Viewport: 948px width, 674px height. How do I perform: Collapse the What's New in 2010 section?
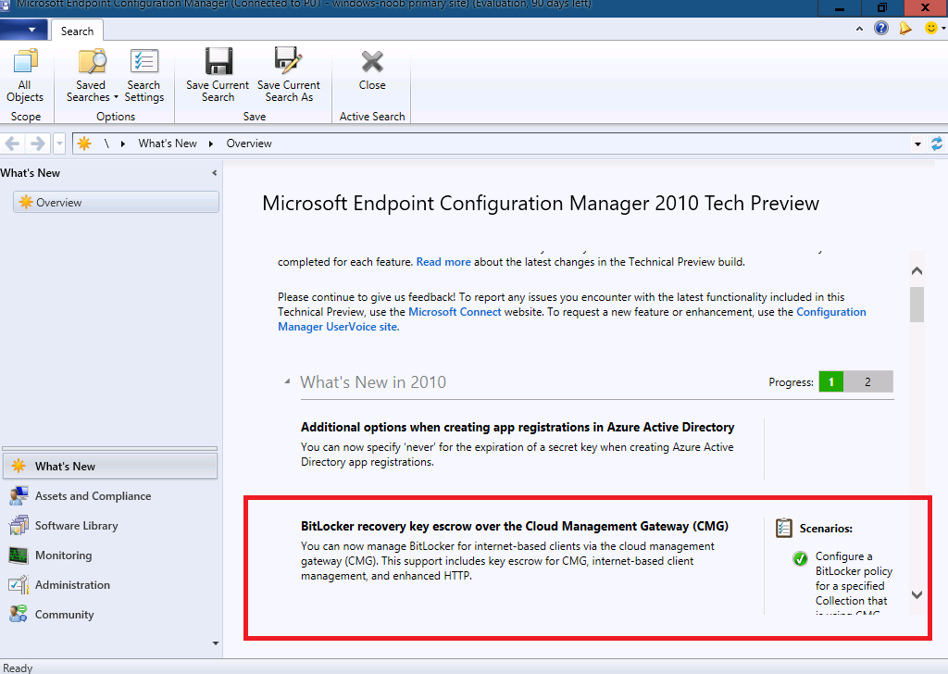287,381
